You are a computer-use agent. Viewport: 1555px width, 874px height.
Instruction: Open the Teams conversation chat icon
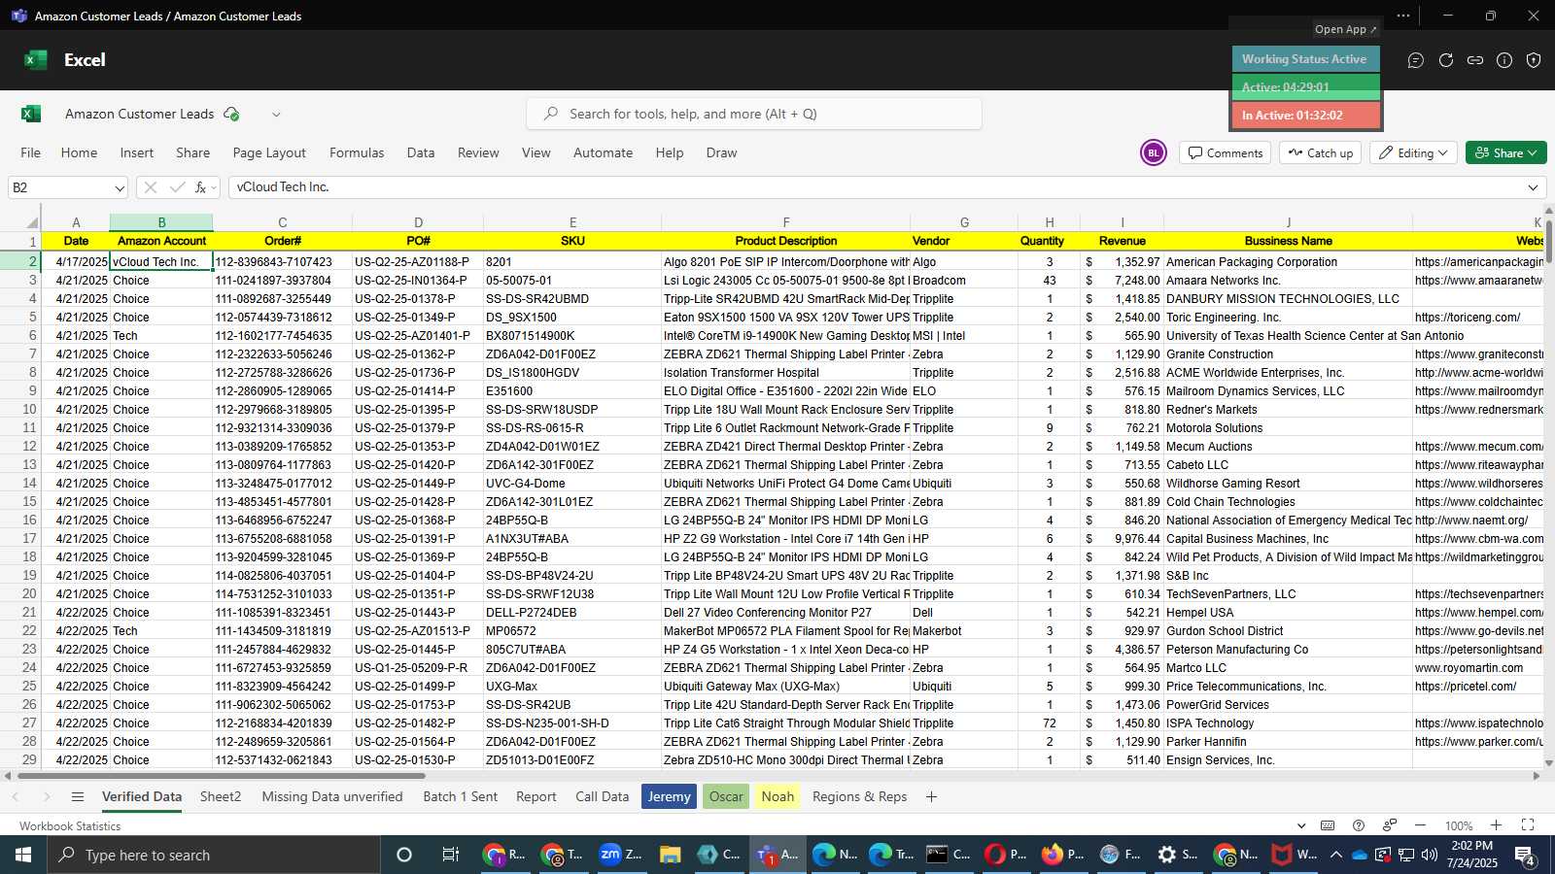tap(1416, 60)
